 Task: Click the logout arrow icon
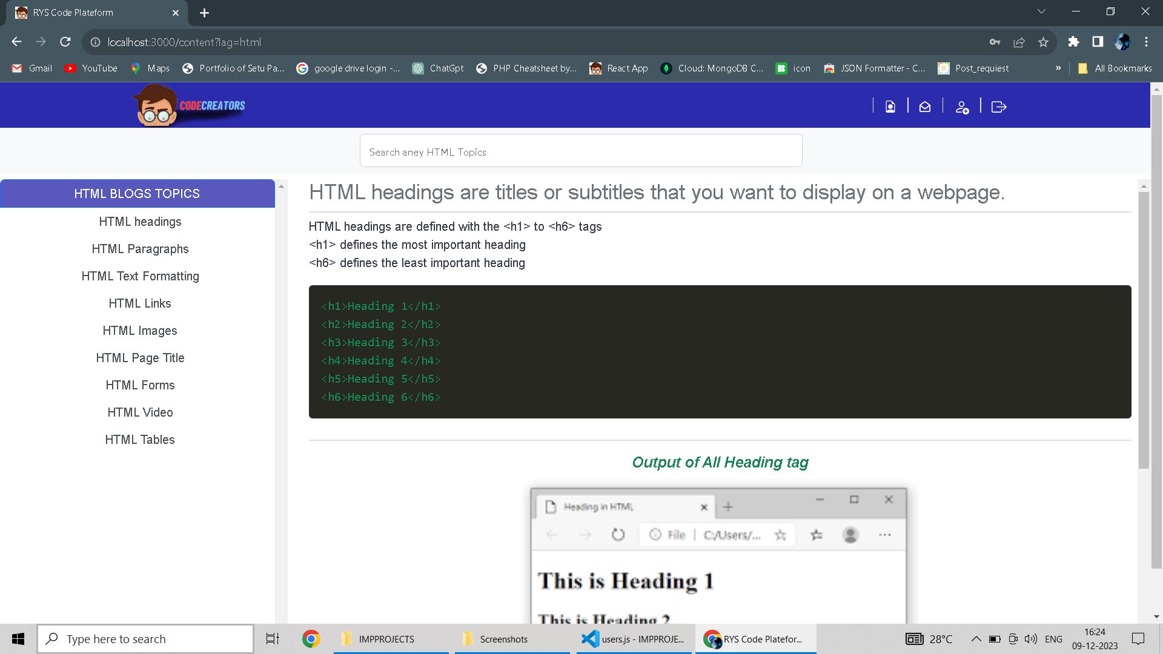click(x=998, y=107)
